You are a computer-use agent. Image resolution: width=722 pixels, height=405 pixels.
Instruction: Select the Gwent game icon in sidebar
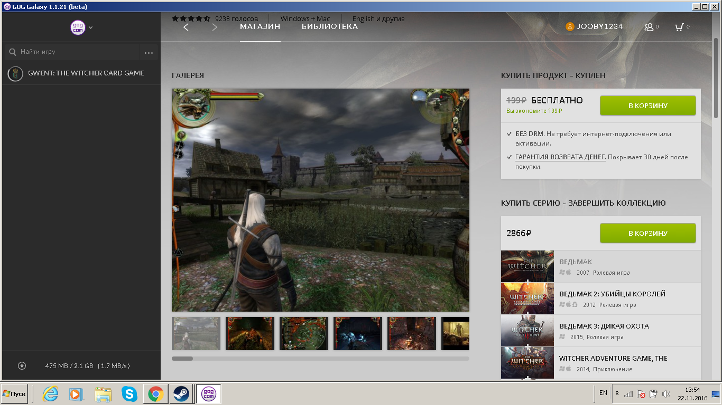click(15, 74)
